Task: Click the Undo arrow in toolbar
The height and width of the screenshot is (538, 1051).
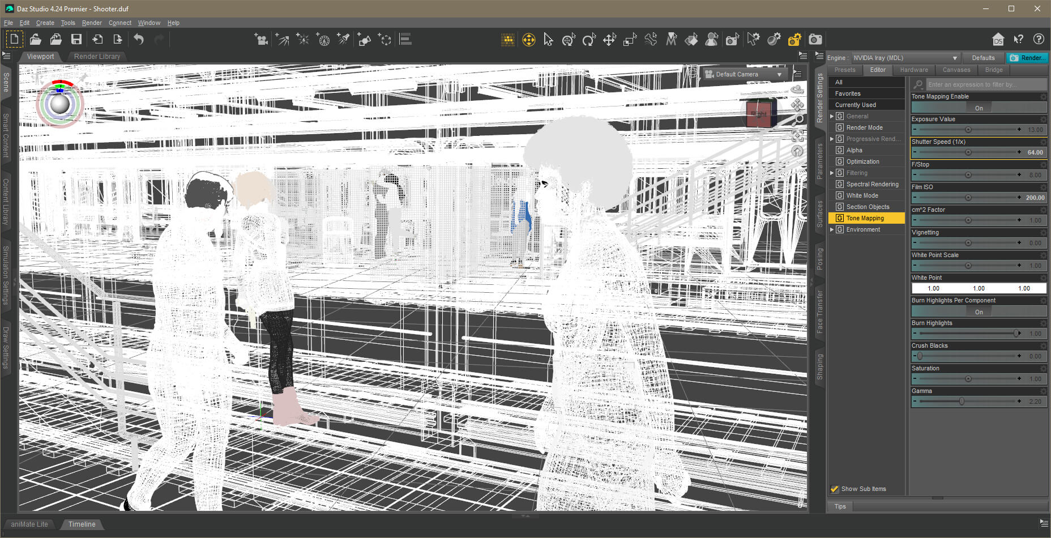Action: click(139, 39)
